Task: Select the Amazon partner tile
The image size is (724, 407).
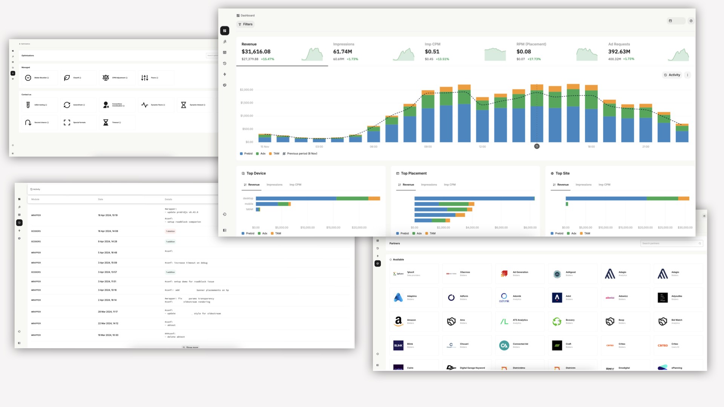Action: [x=414, y=321]
